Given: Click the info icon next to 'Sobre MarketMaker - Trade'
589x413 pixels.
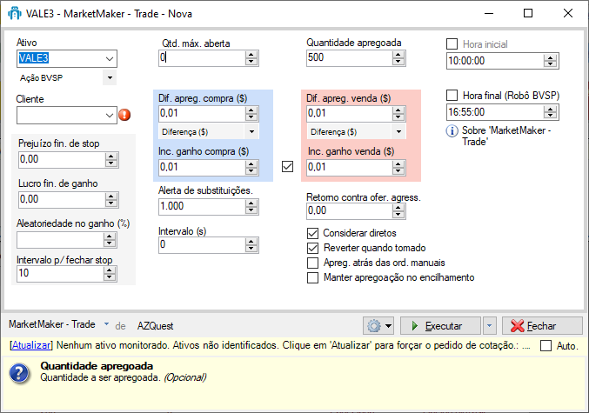Looking at the screenshot, I should [x=452, y=131].
